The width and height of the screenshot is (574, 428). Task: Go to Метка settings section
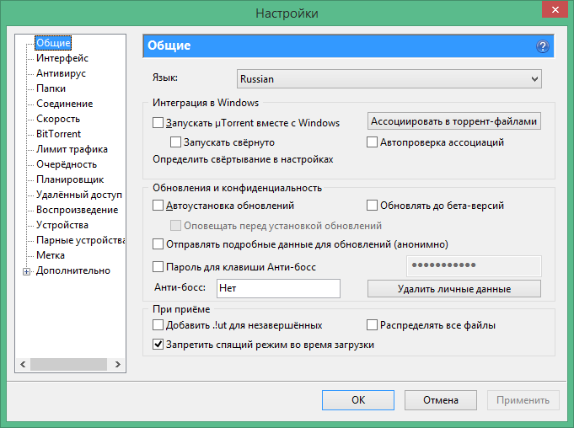[51, 255]
